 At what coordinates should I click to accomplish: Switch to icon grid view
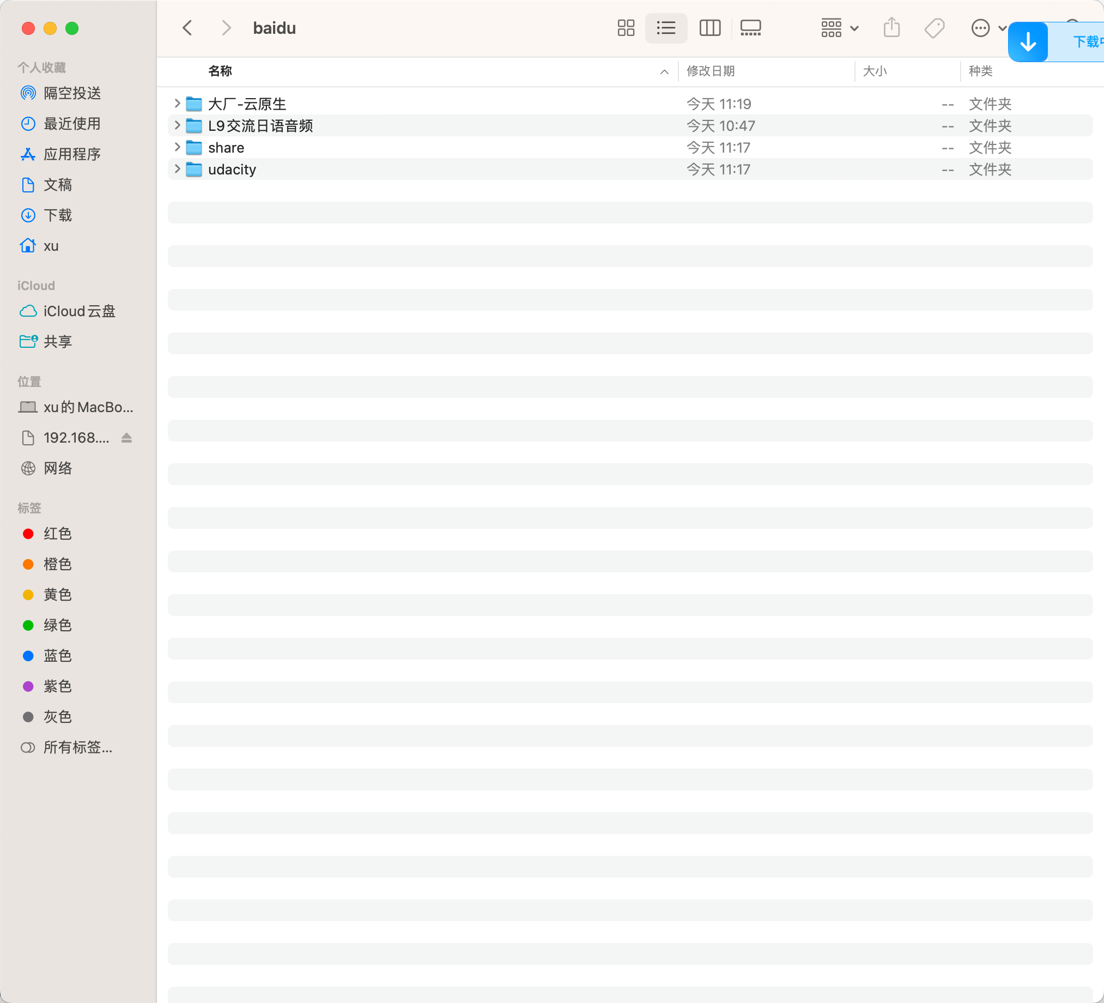coord(626,28)
